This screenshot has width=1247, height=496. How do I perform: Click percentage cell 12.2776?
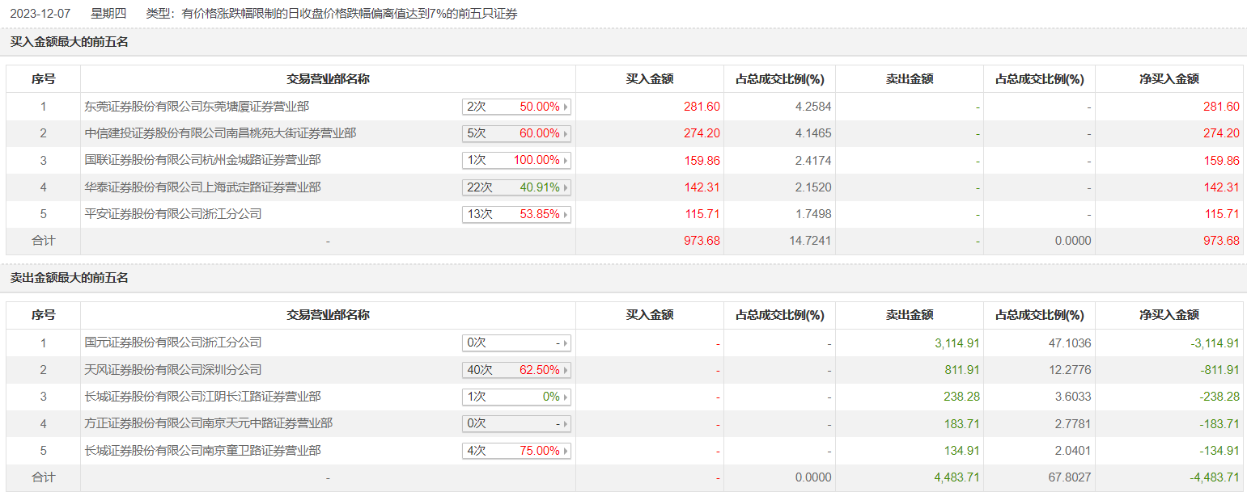pos(1069,370)
